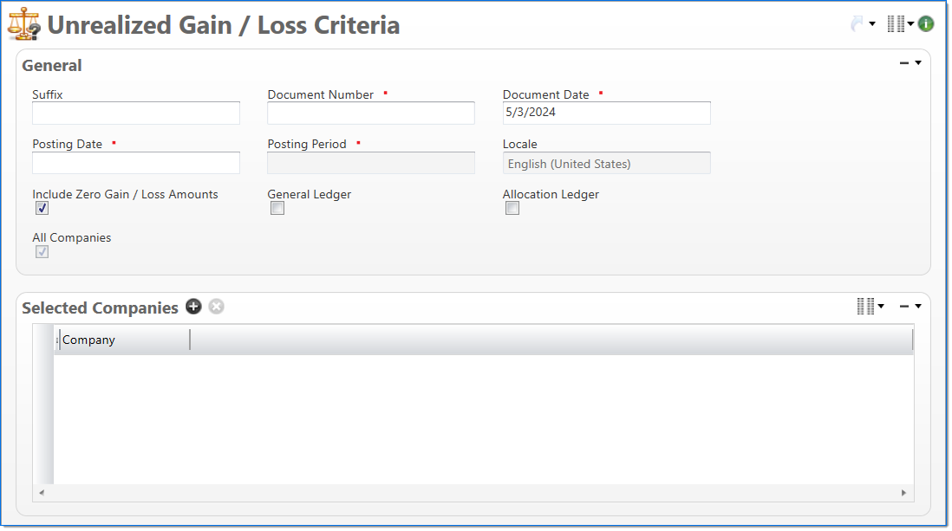Collapse the General panel with the minus icon
Image resolution: width=952 pixels, height=531 pixels.
click(x=904, y=63)
